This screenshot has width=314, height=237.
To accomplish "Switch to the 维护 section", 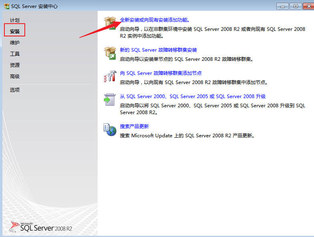I will click(15, 42).
